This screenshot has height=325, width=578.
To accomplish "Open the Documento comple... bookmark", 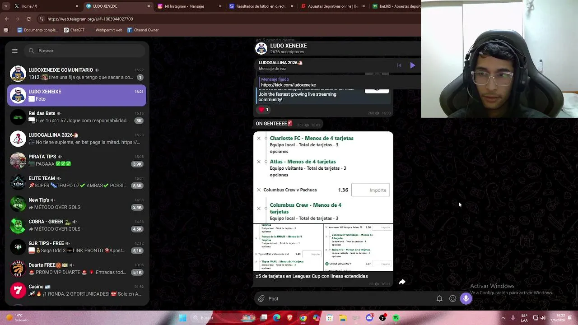I will coord(38,30).
